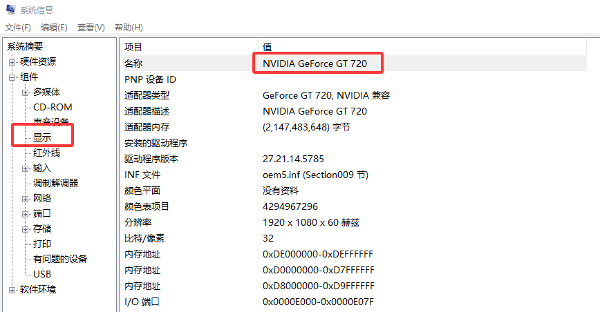Select the 颜色平面 row label
The width and height of the screenshot is (600, 312).
[142, 191]
